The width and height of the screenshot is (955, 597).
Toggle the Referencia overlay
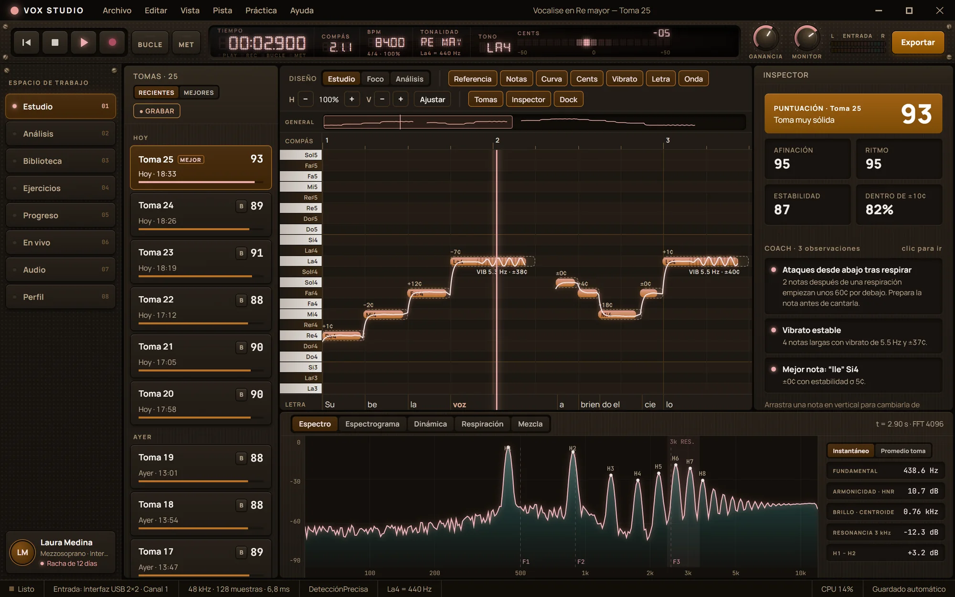[472, 79]
